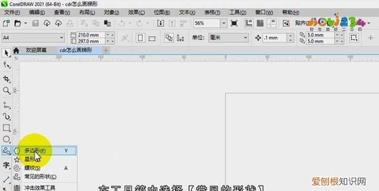Click the cloud download icon

click(47, 23)
